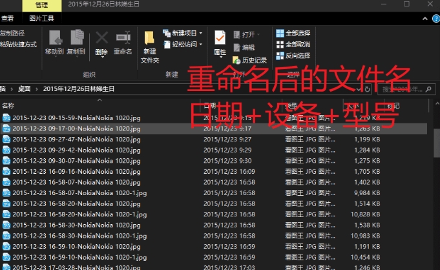The height and width of the screenshot is (270, 440).
Task: Click Select all (全部选择)
Action: pyautogui.click(x=293, y=33)
